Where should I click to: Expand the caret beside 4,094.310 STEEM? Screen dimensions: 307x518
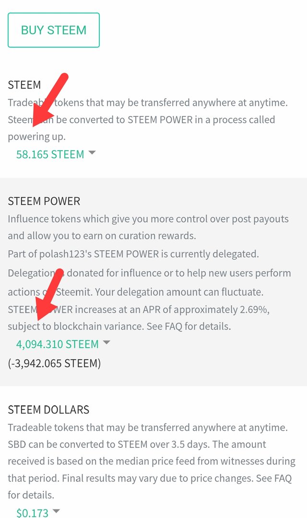pyautogui.click(x=106, y=342)
